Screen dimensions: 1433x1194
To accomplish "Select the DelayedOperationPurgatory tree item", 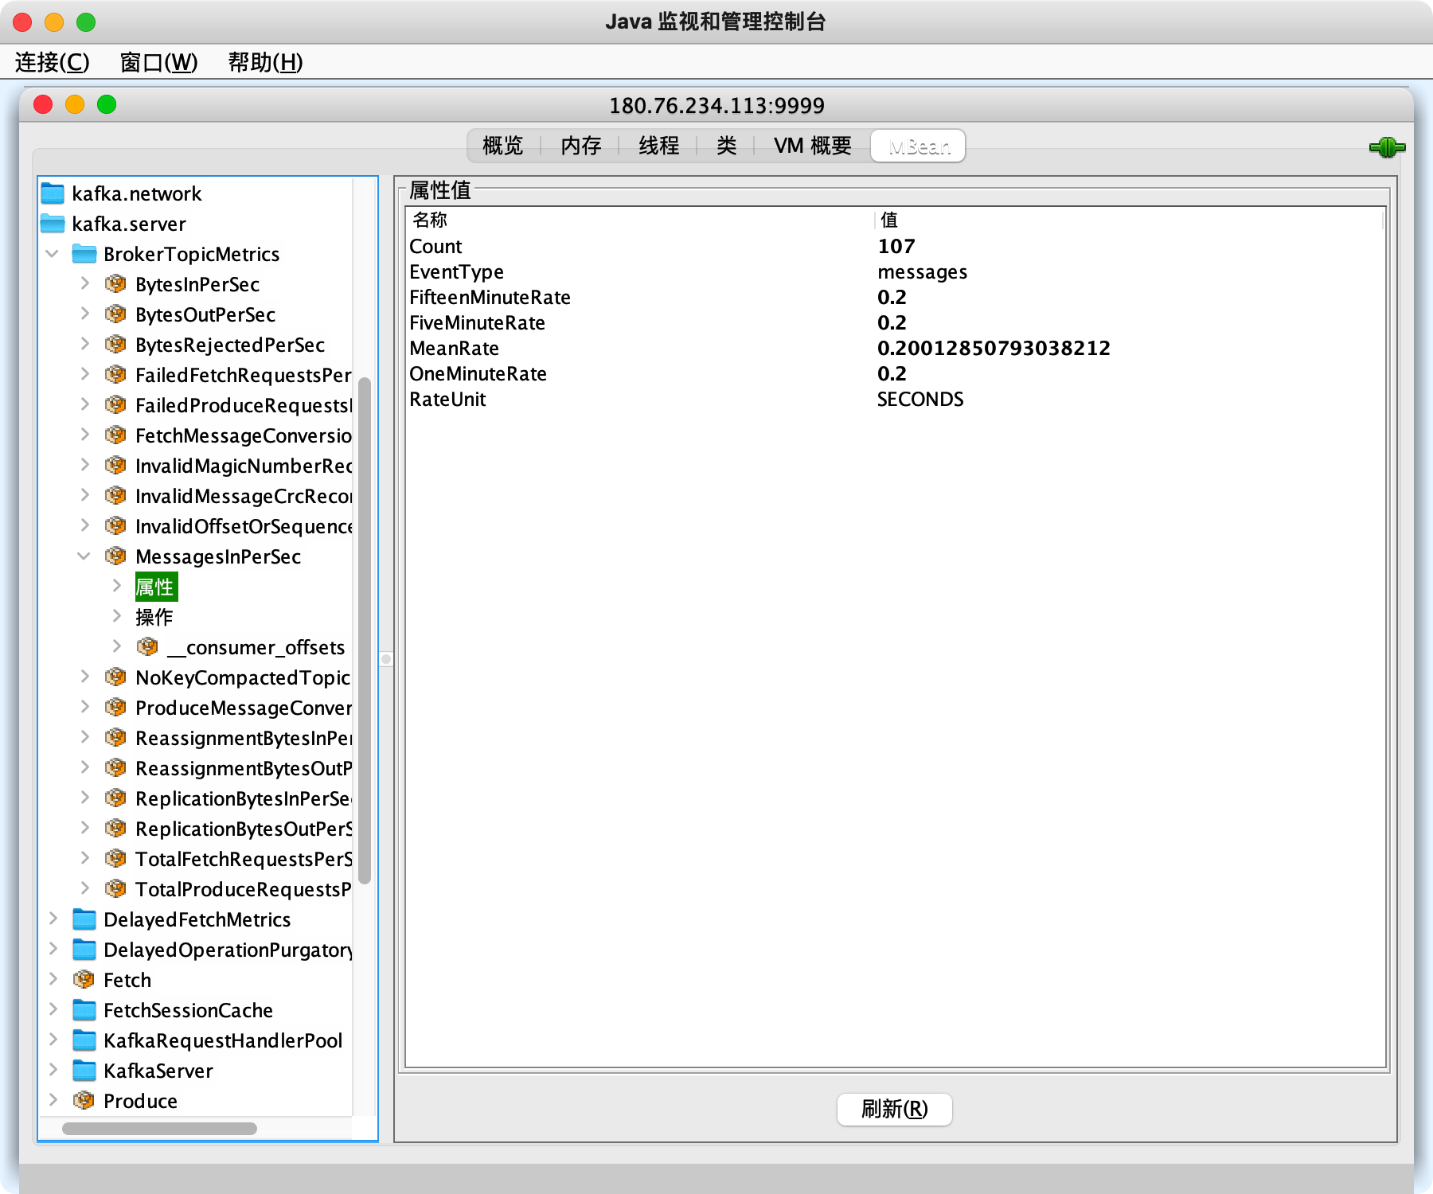I will click(228, 950).
